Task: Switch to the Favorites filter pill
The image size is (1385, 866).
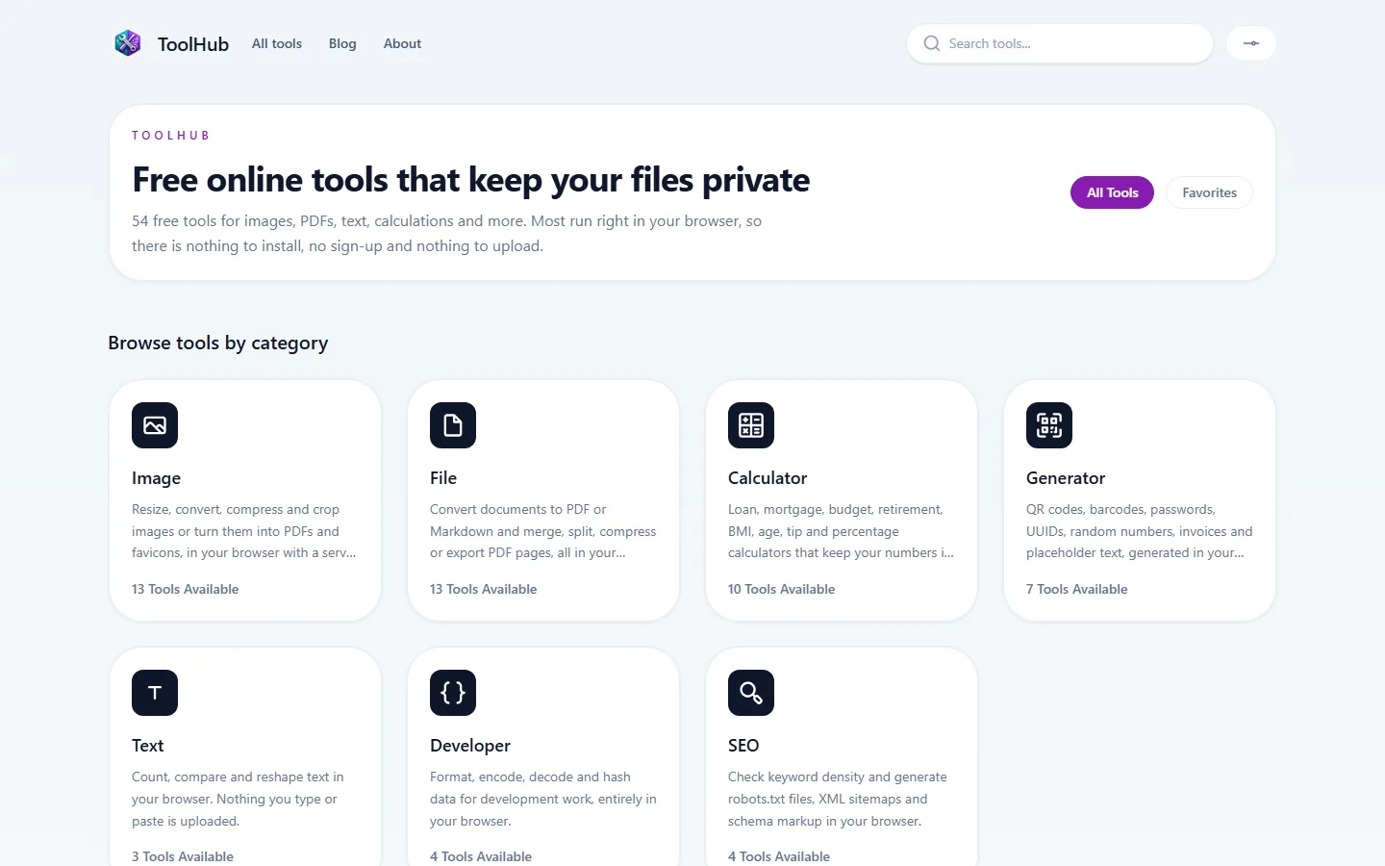Action: click(x=1209, y=192)
